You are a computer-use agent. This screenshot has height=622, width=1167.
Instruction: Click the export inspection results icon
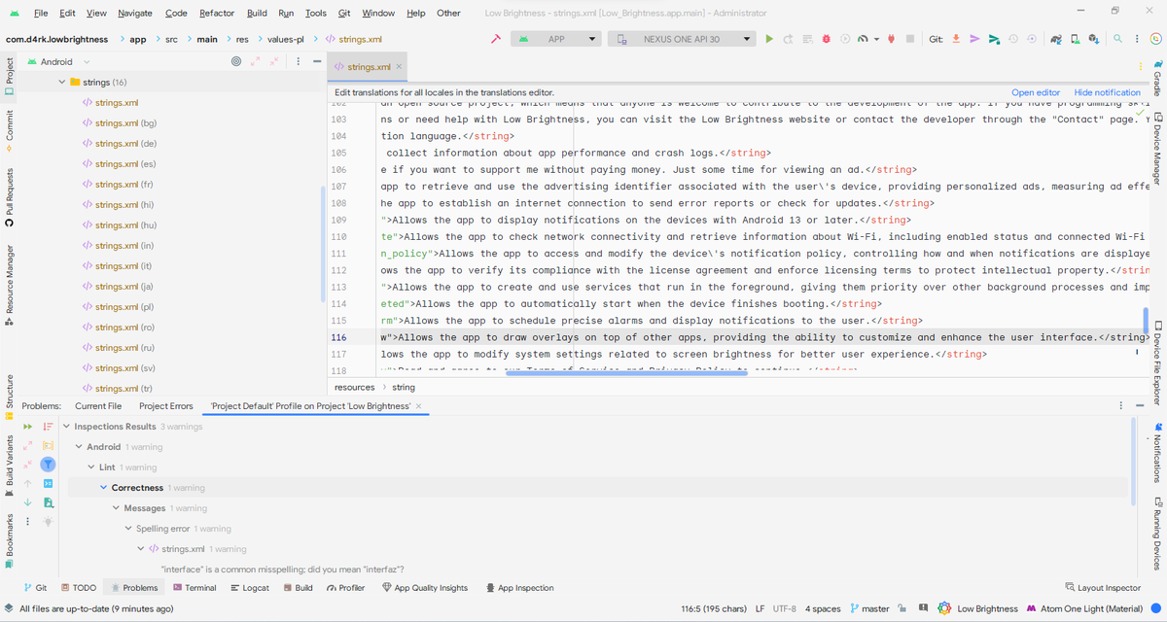(48, 502)
